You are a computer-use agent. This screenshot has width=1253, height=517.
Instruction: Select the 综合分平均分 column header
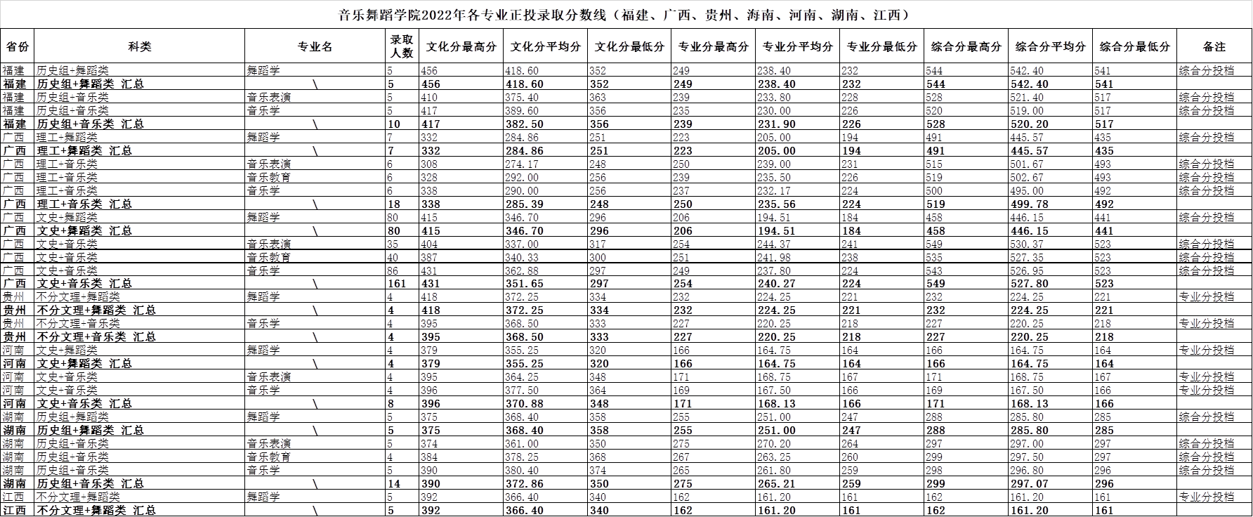pos(1050,46)
